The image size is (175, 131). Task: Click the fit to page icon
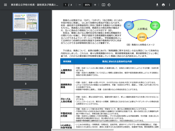[x=103, y=5]
